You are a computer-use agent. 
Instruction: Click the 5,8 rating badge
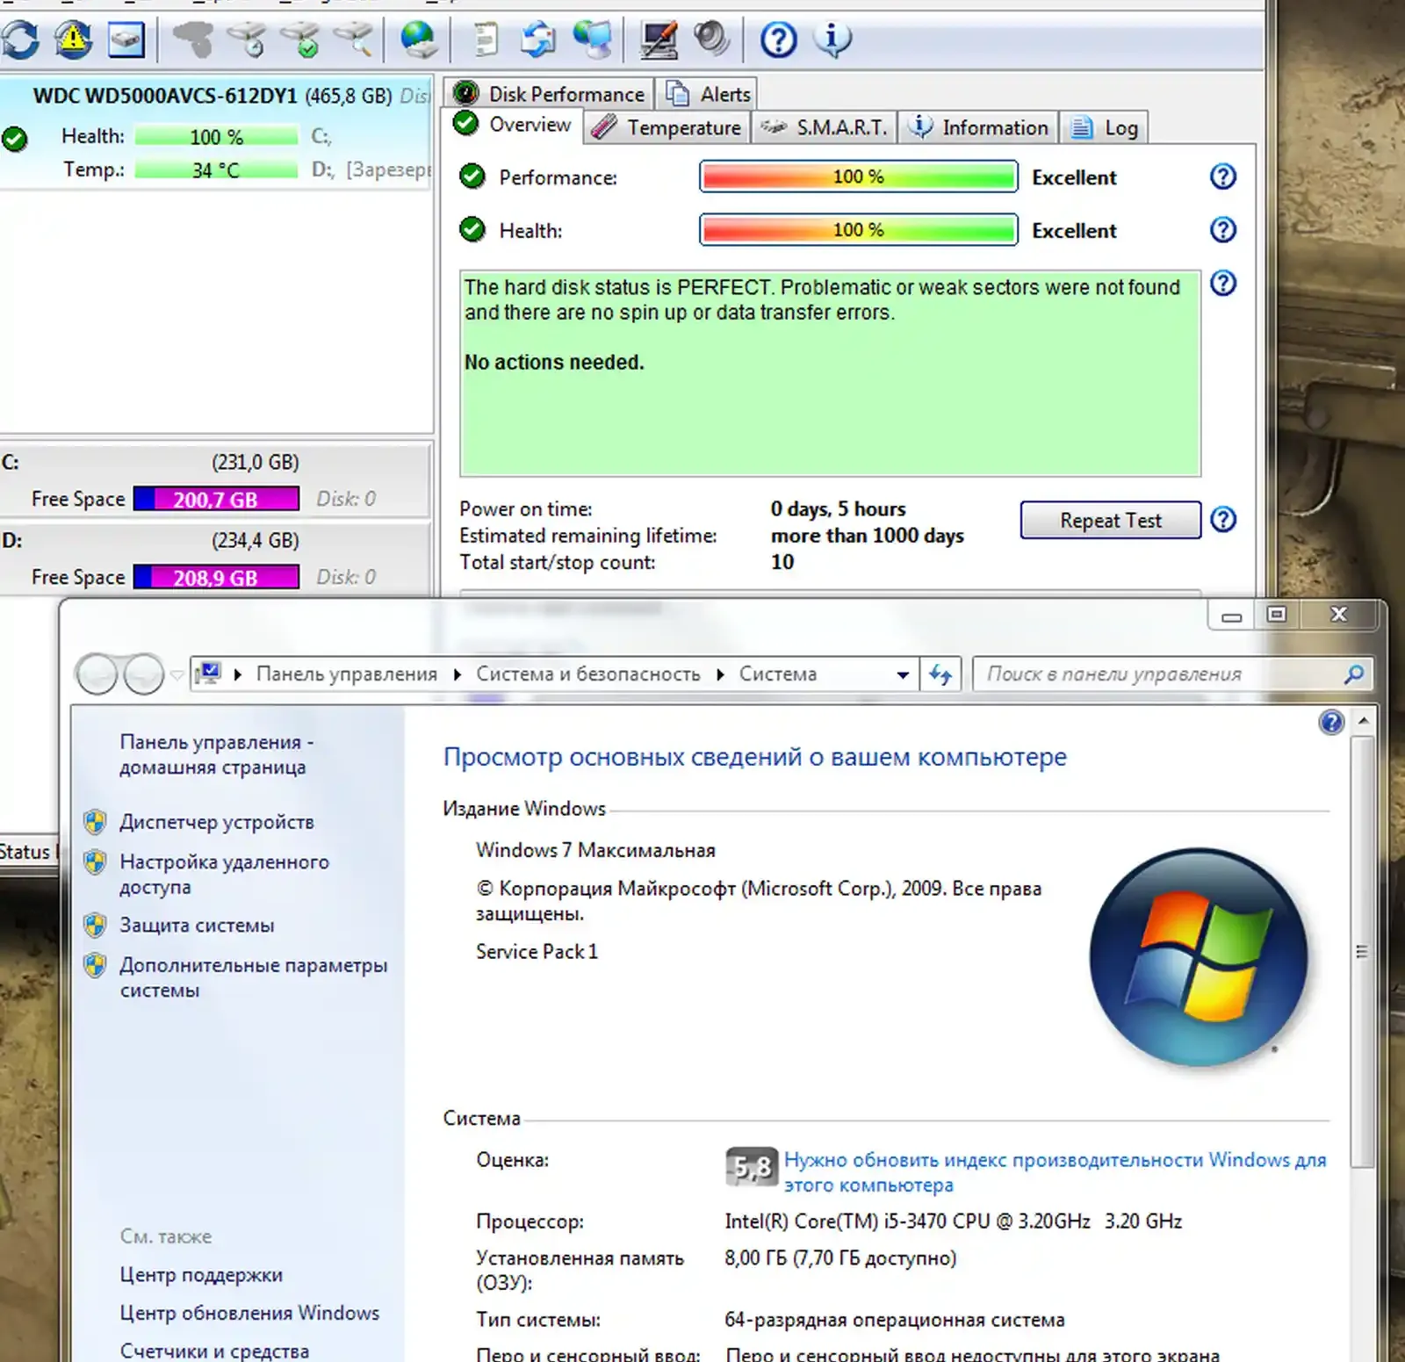pyautogui.click(x=752, y=1167)
